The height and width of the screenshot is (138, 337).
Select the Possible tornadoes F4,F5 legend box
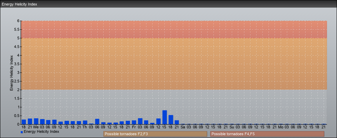267,134
